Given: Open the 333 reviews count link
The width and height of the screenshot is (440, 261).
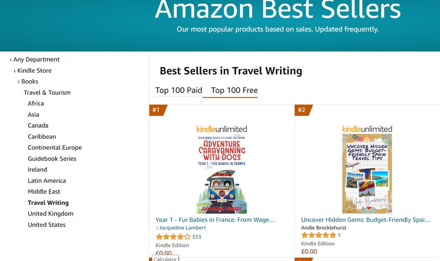Looking at the screenshot, I should click(x=197, y=237).
